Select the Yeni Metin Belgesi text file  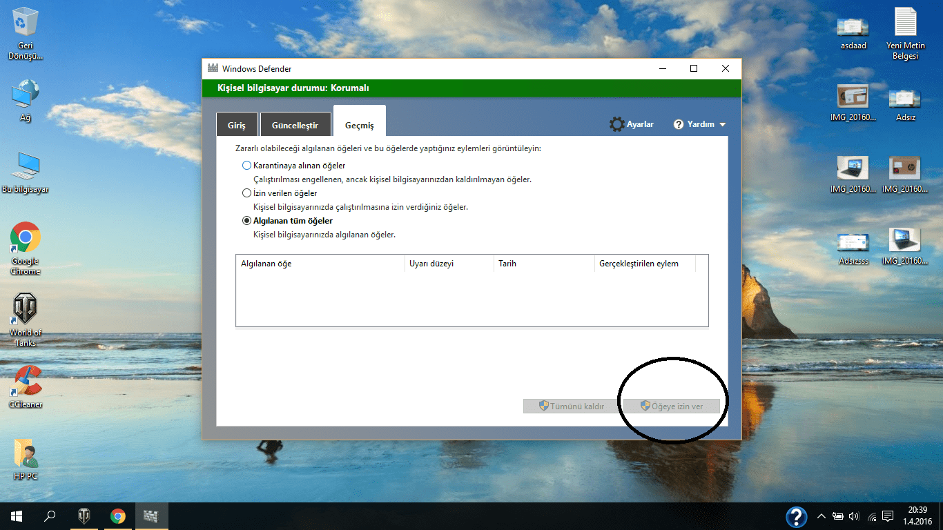[x=905, y=33]
